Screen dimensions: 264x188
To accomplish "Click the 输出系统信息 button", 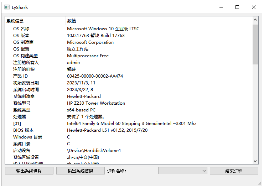I will pos(80,171).
